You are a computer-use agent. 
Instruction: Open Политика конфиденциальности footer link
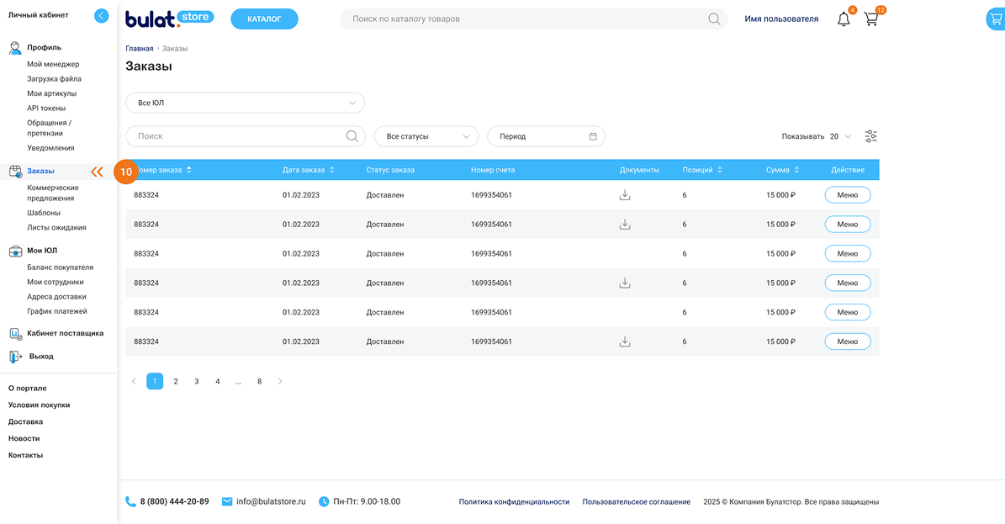514,502
